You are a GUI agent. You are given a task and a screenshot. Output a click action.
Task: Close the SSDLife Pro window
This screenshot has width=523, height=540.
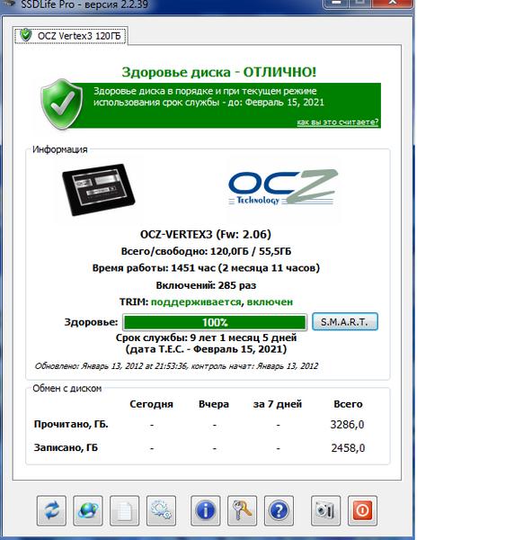[392, 3]
